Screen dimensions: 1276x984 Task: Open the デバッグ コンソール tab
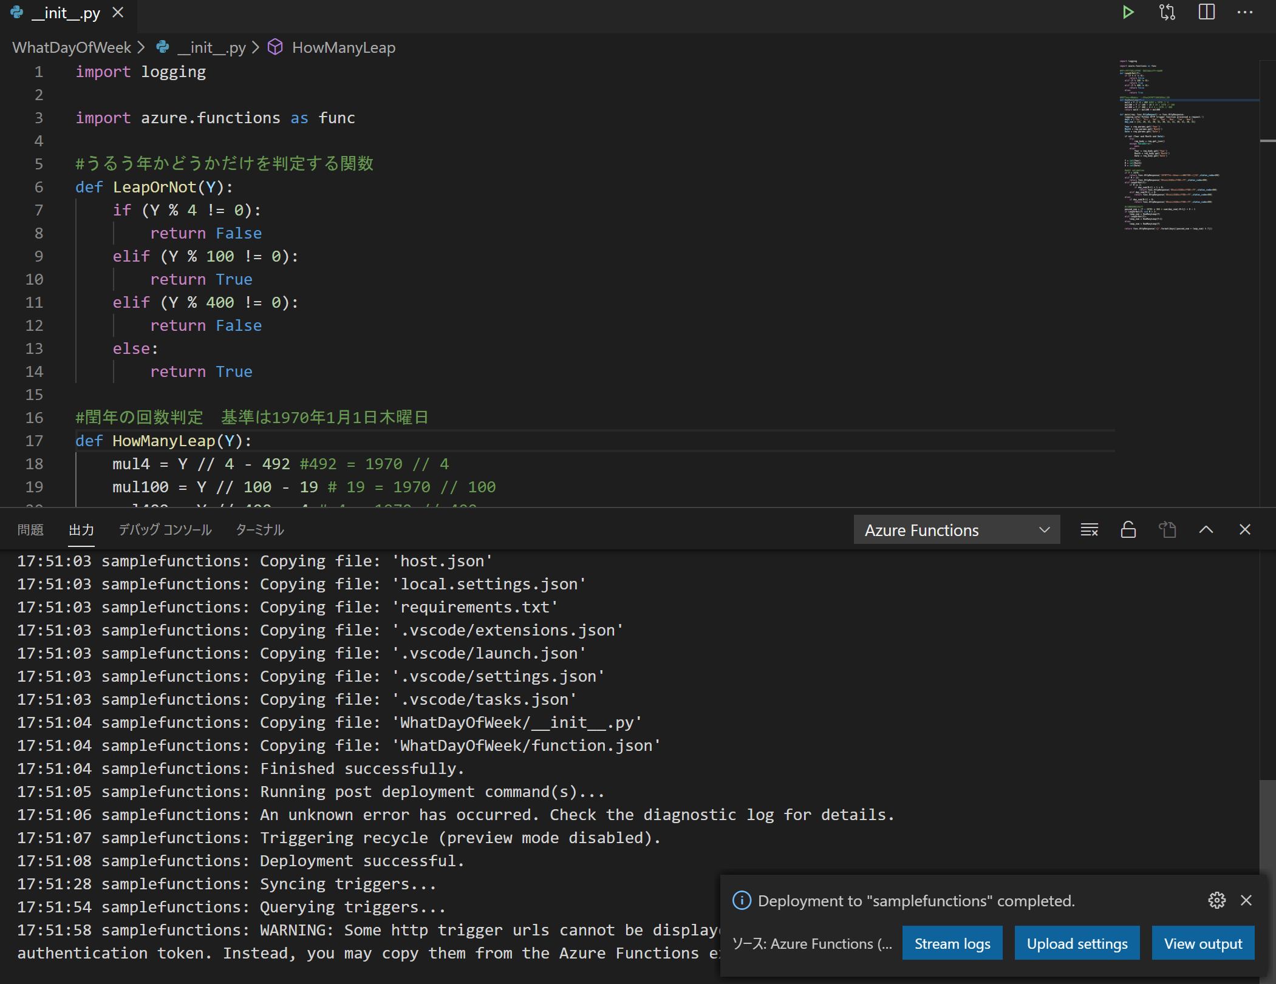165,530
